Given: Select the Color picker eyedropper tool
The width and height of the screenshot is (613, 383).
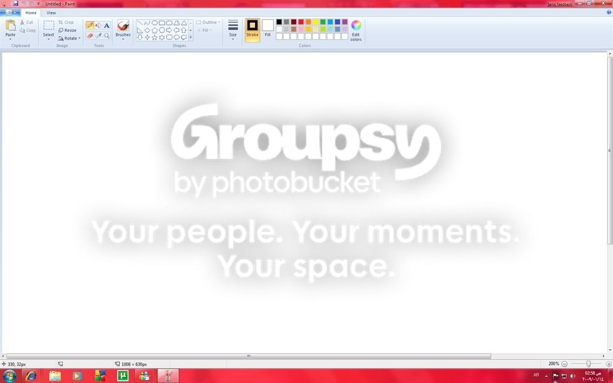Looking at the screenshot, I should (x=99, y=35).
